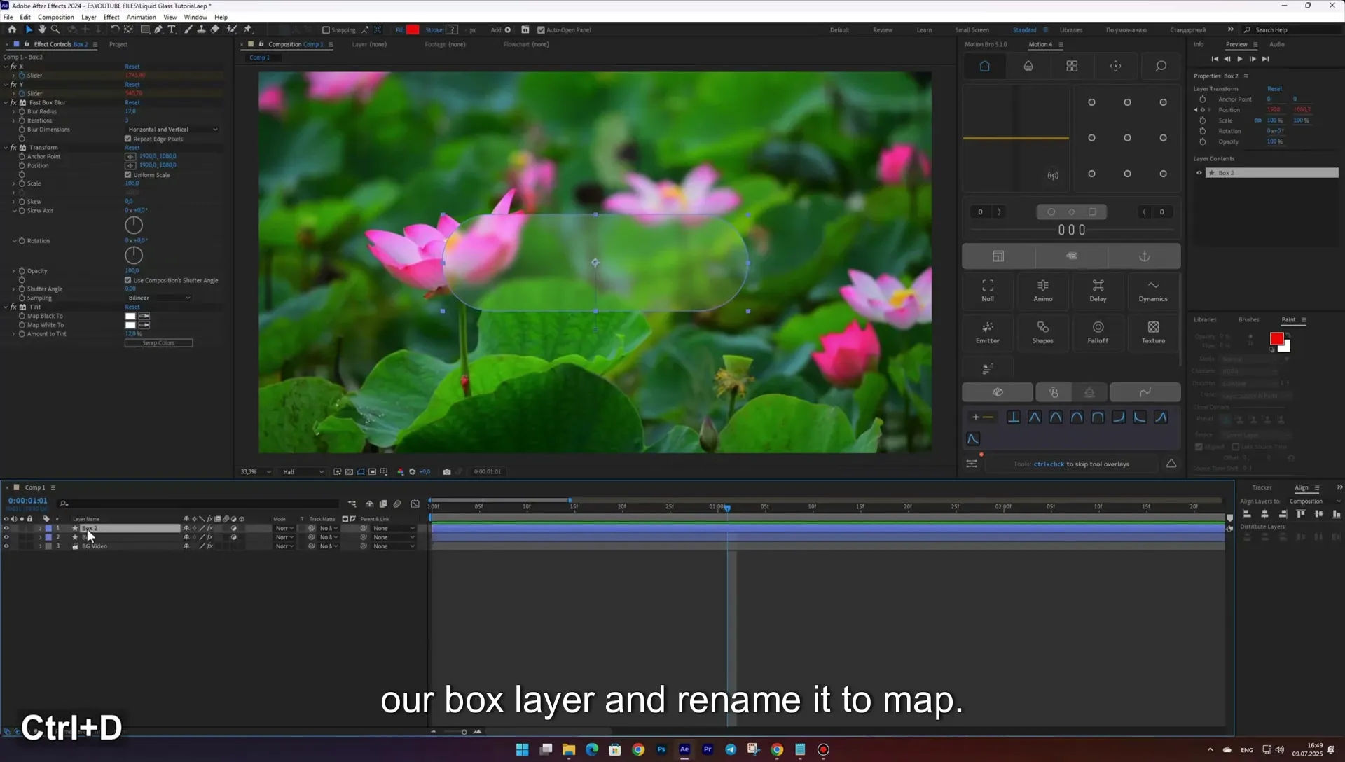1345x762 pixels.
Task: Click the Animo tool icon
Action: (x=1042, y=290)
